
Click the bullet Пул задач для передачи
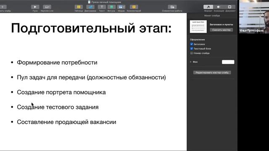click(91, 77)
